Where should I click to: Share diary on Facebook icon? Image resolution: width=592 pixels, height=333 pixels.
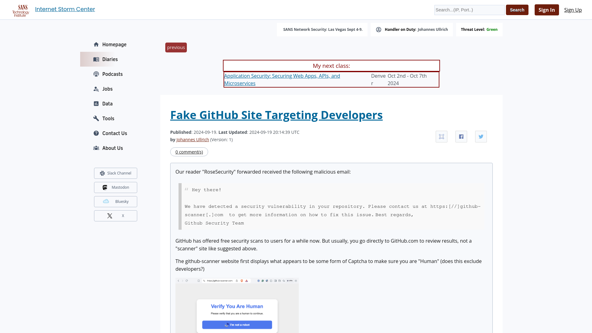[461, 137]
